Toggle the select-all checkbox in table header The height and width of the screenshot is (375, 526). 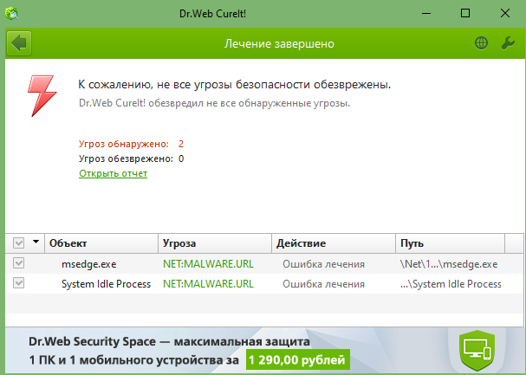(x=19, y=243)
